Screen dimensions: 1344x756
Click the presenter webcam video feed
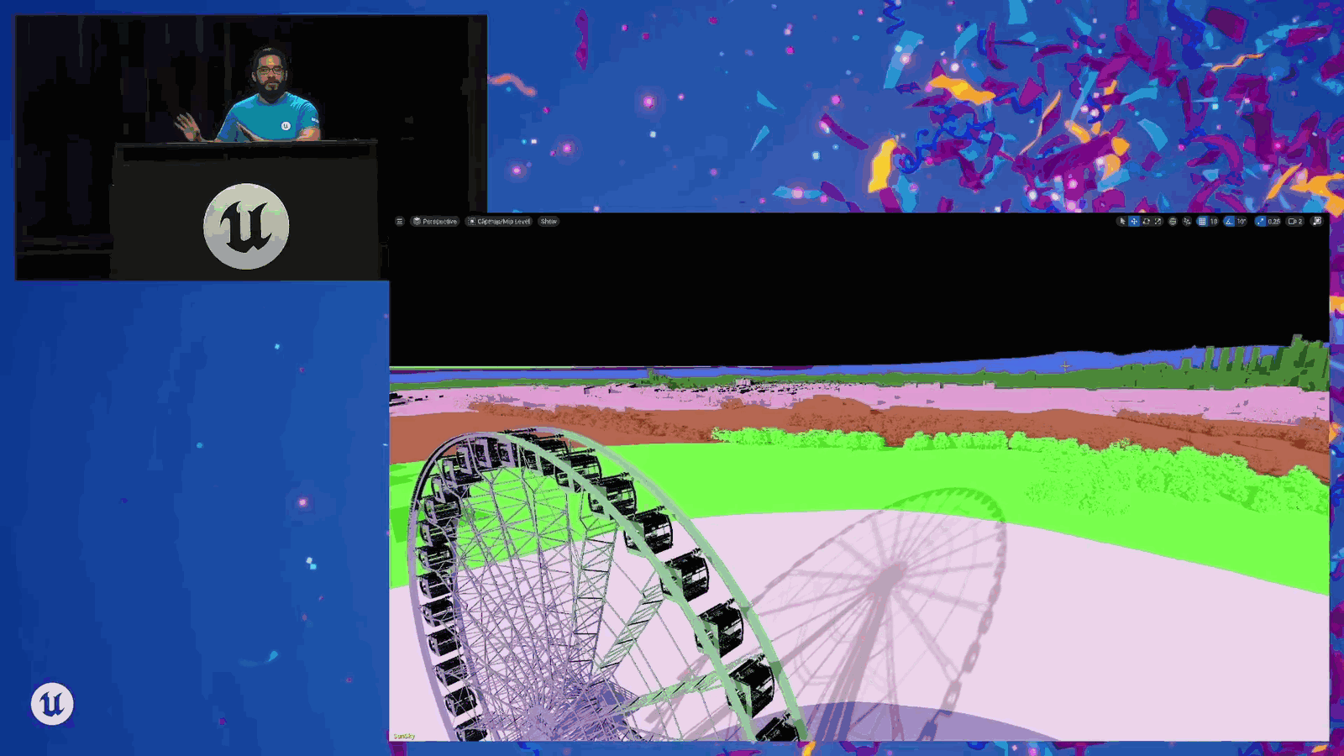(251, 147)
